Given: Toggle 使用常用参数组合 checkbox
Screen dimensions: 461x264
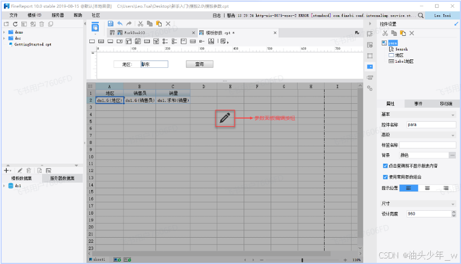Looking at the screenshot, I should coord(385,177).
